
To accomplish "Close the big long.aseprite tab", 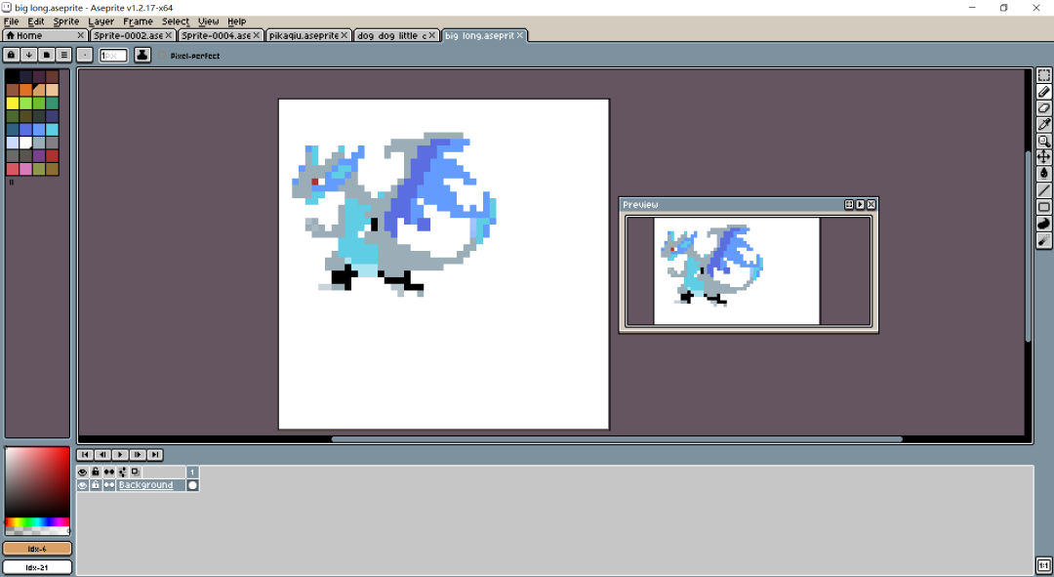I will pos(519,35).
